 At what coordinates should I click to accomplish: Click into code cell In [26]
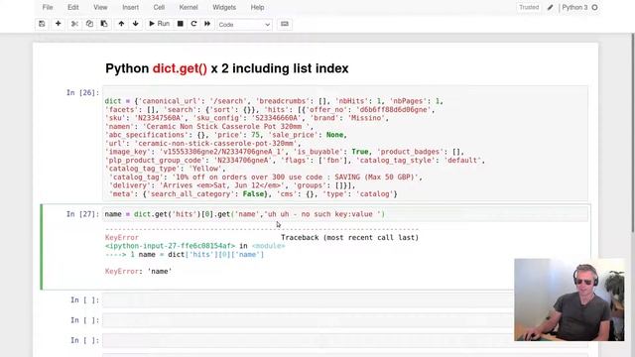pyautogui.click(x=345, y=143)
